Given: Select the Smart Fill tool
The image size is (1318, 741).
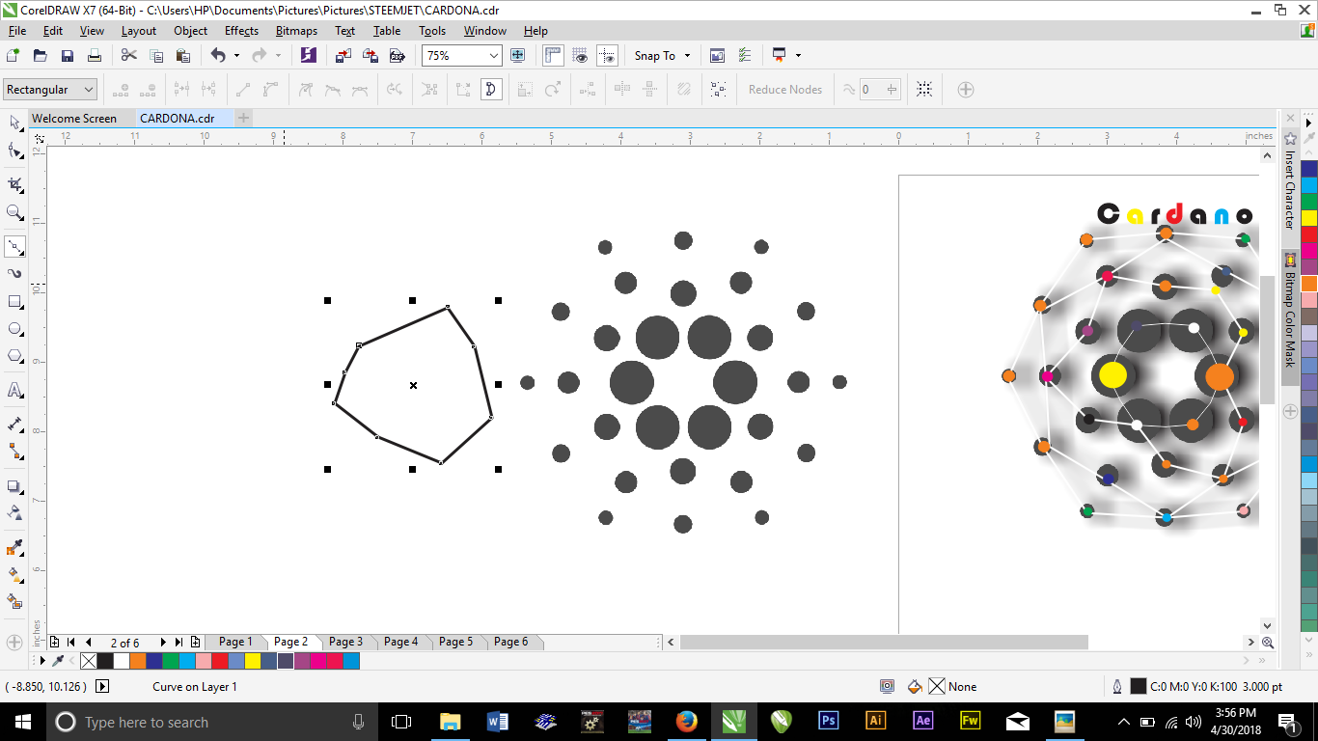Looking at the screenshot, I should [x=14, y=601].
